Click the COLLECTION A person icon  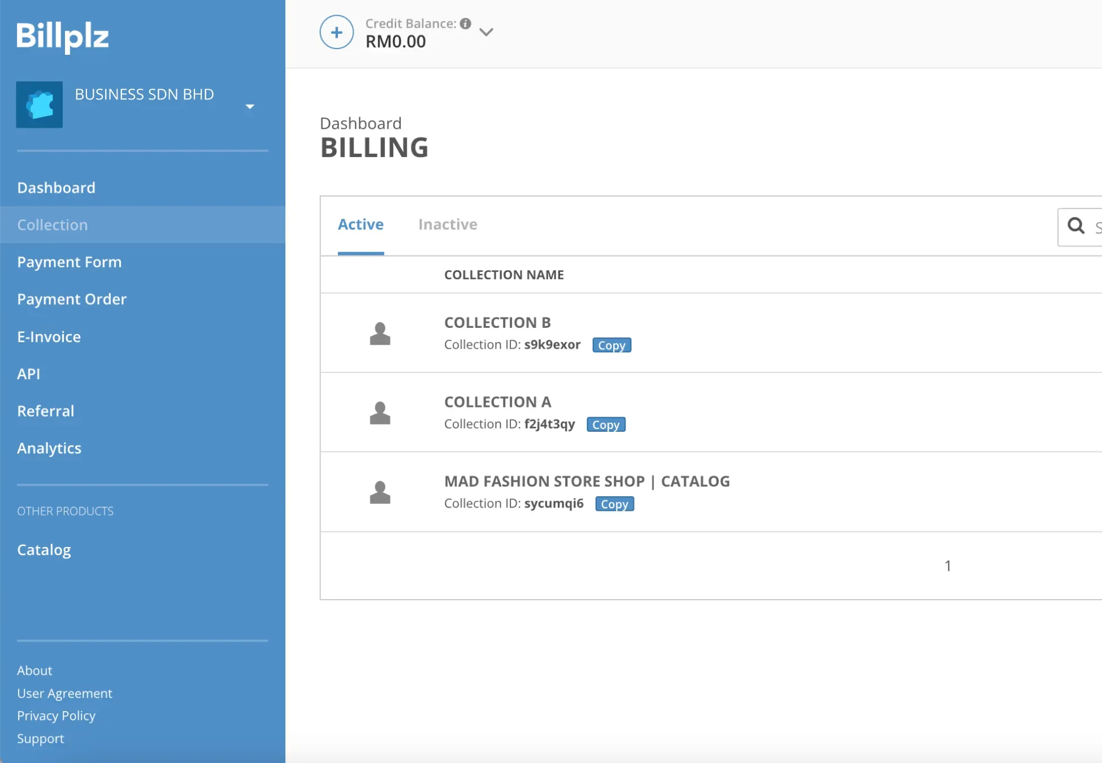(380, 413)
